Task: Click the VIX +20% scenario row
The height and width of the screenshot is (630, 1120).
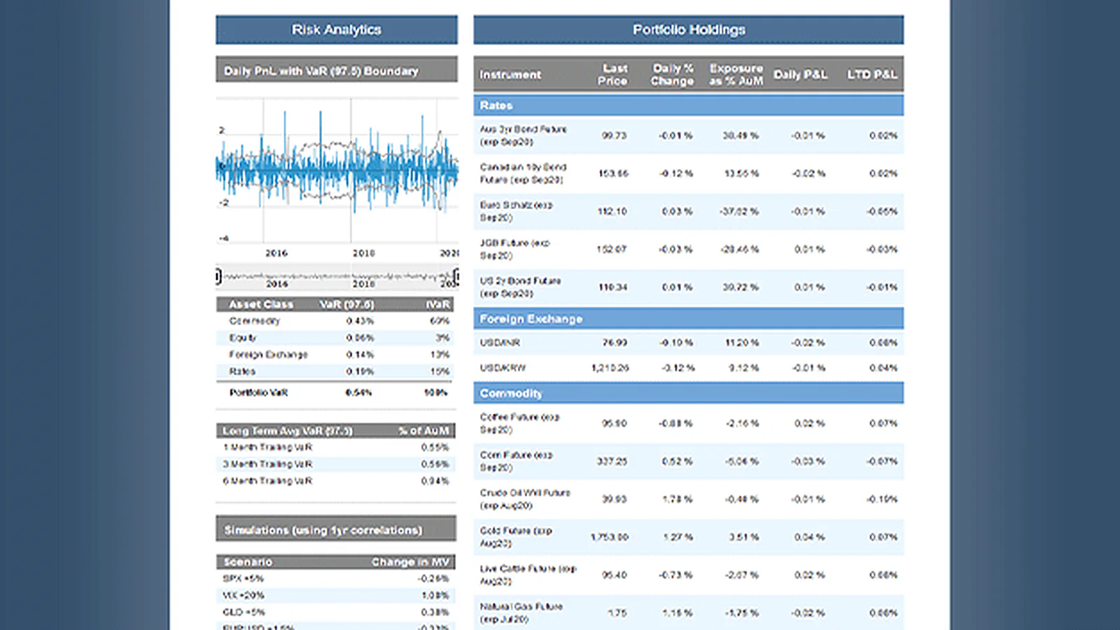Action: coord(336,596)
